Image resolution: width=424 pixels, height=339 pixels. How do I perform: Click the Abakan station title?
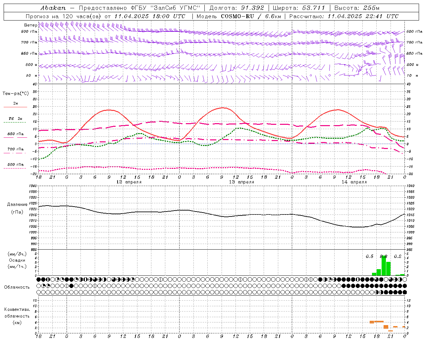click(53, 8)
